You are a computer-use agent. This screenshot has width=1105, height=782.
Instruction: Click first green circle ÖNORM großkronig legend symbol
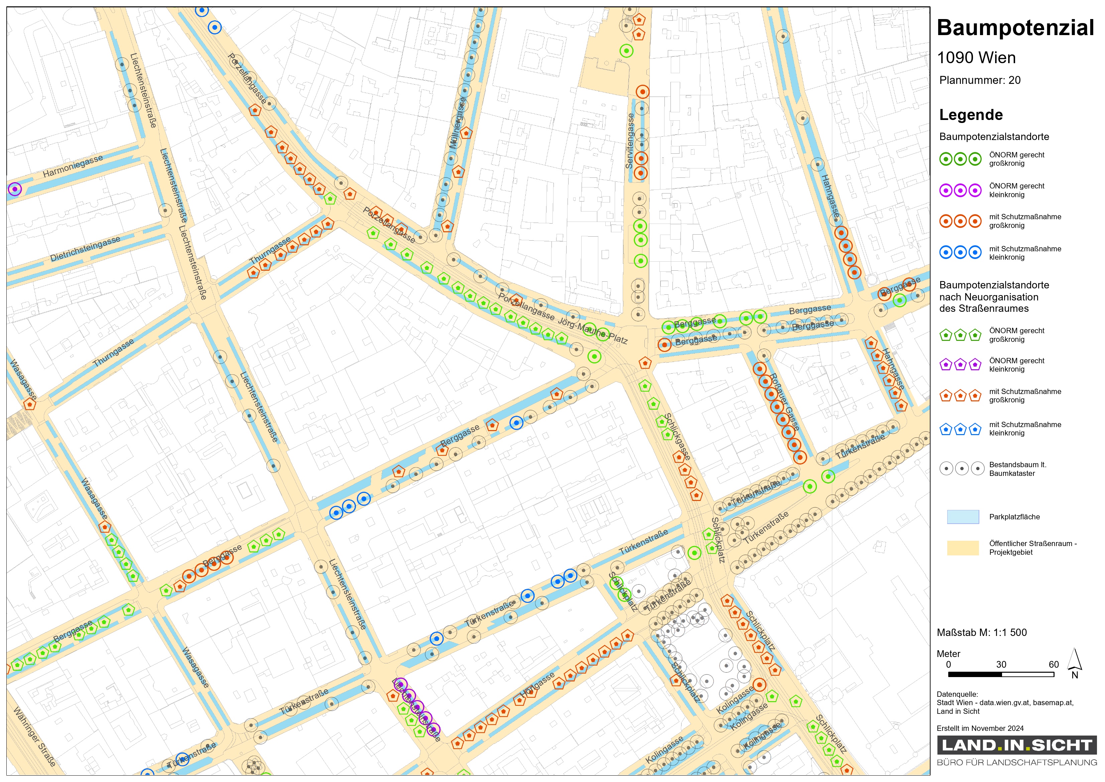coord(946,159)
